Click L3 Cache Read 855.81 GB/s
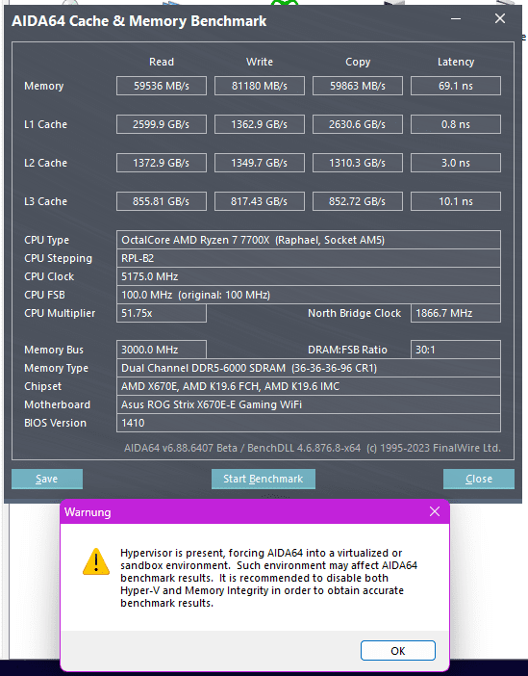 (162, 201)
